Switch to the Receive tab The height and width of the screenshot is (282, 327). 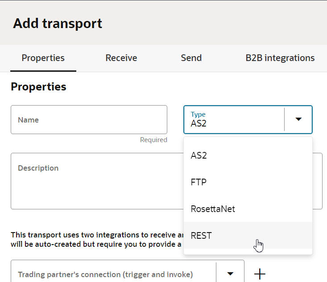pos(121,58)
